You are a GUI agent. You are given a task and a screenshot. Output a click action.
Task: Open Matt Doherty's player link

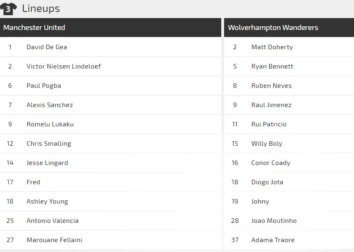[272, 47]
